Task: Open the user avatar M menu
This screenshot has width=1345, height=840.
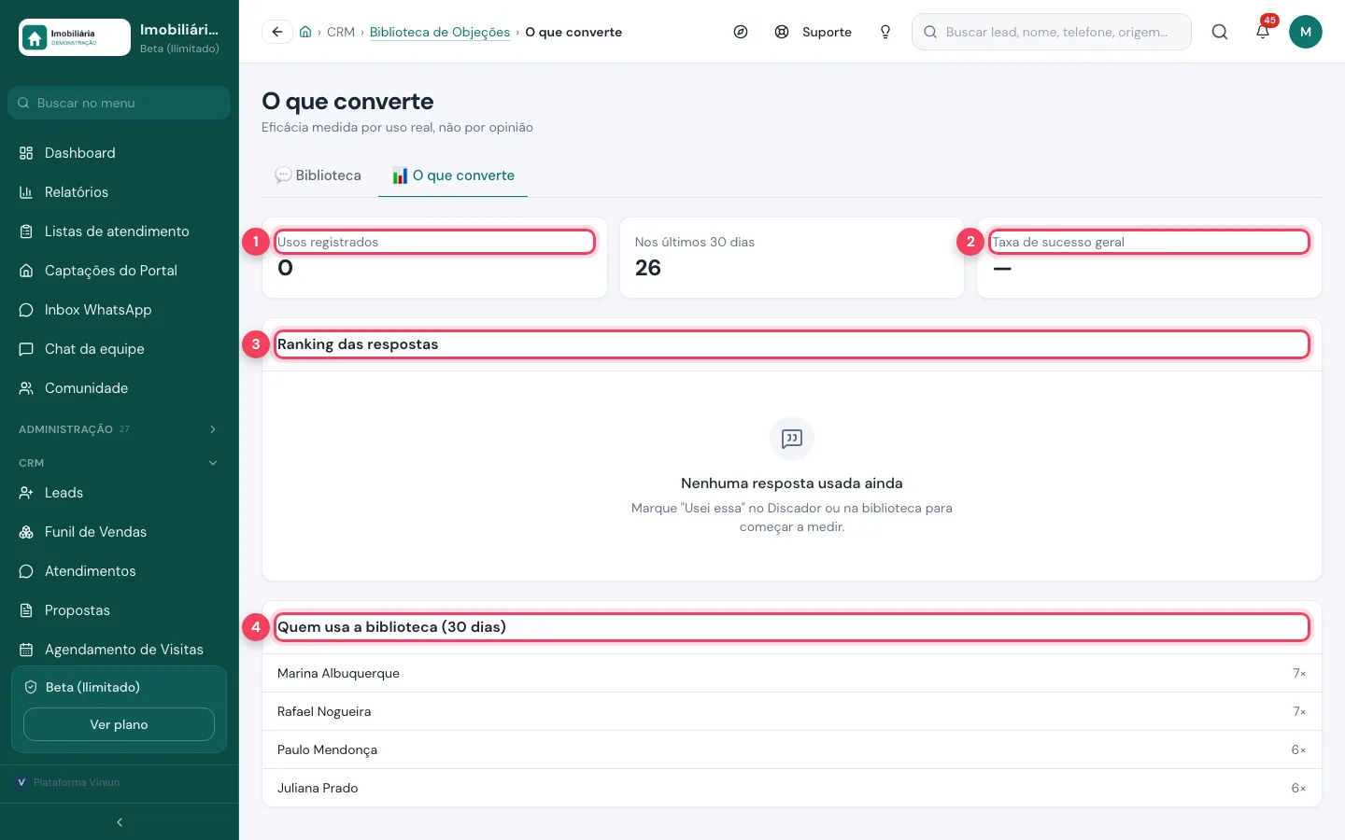Action: click(x=1306, y=32)
